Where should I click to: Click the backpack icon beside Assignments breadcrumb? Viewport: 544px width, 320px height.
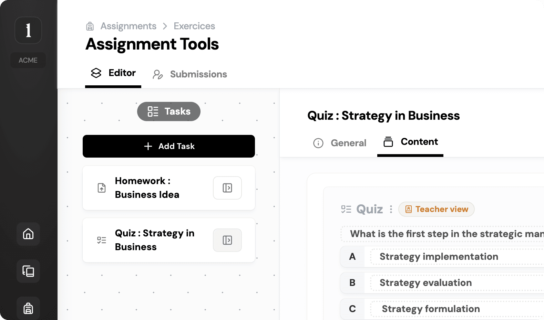(x=90, y=26)
